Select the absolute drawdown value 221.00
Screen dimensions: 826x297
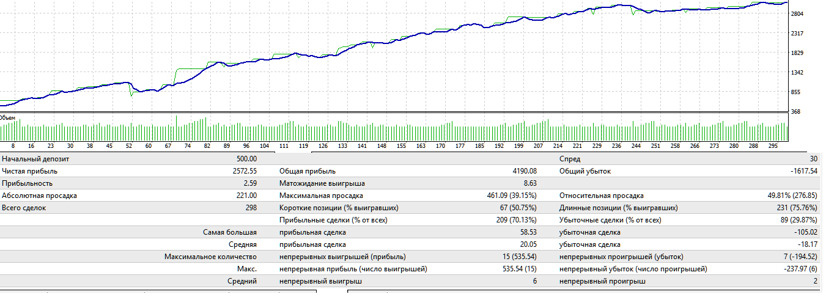click(245, 196)
